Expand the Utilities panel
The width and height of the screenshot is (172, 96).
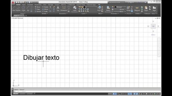pos(138,14)
